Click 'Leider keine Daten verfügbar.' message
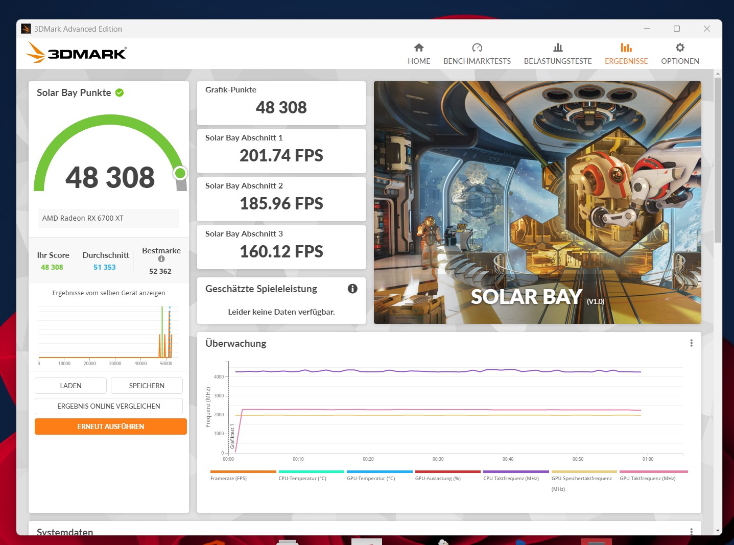 click(x=281, y=312)
